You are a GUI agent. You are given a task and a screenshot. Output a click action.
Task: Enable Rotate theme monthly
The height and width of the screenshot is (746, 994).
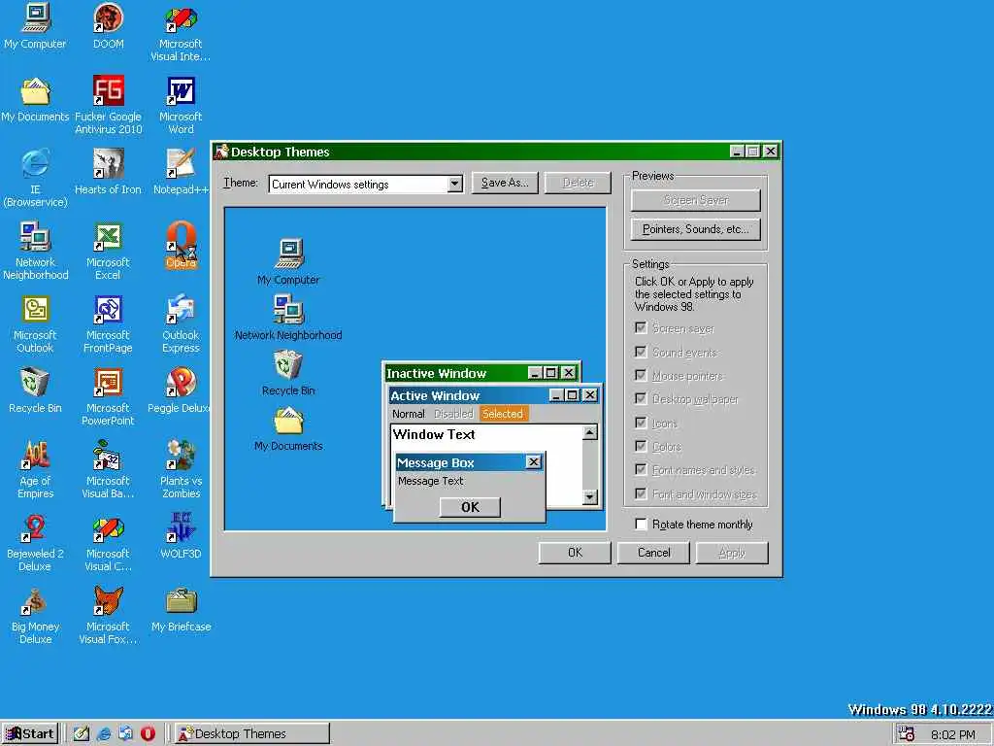[641, 524]
